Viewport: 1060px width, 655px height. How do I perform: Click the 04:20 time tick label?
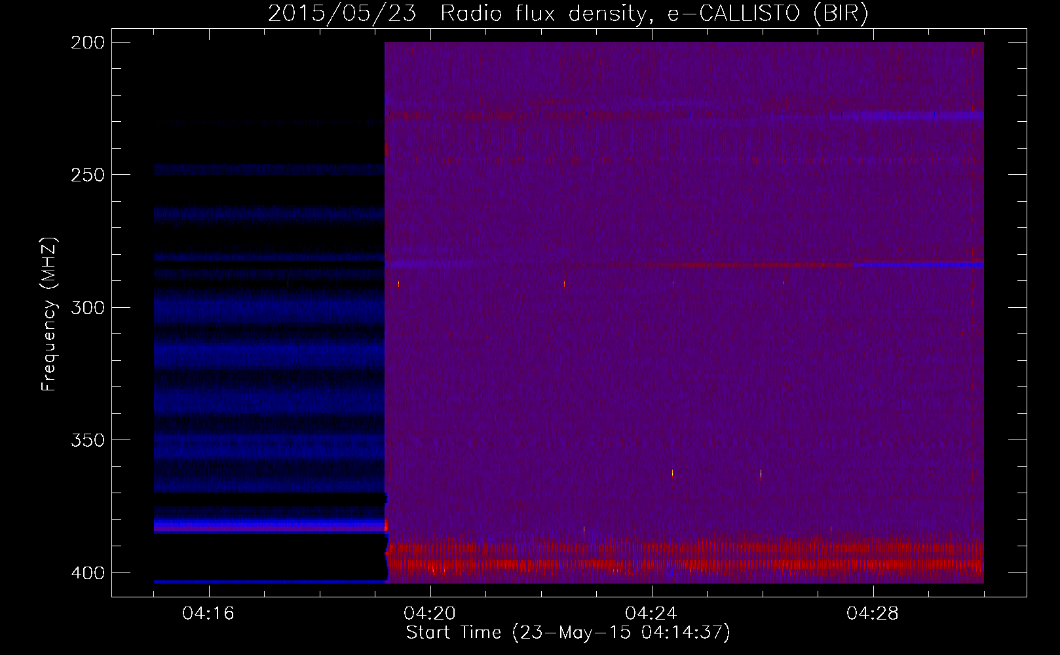point(430,614)
